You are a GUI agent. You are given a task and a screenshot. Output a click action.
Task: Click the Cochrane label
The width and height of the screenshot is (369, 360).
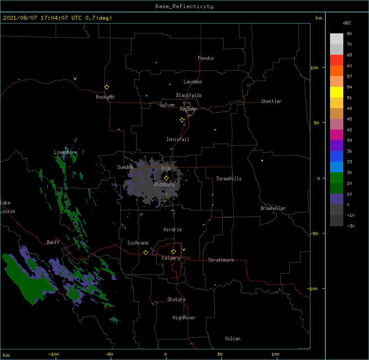(138, 243)
